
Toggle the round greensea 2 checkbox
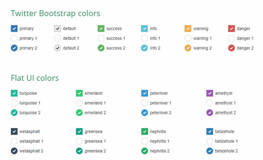tap(79, 151)
